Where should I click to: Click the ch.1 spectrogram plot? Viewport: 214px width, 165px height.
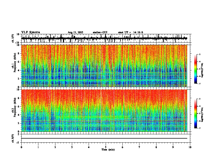pos(104,66)
